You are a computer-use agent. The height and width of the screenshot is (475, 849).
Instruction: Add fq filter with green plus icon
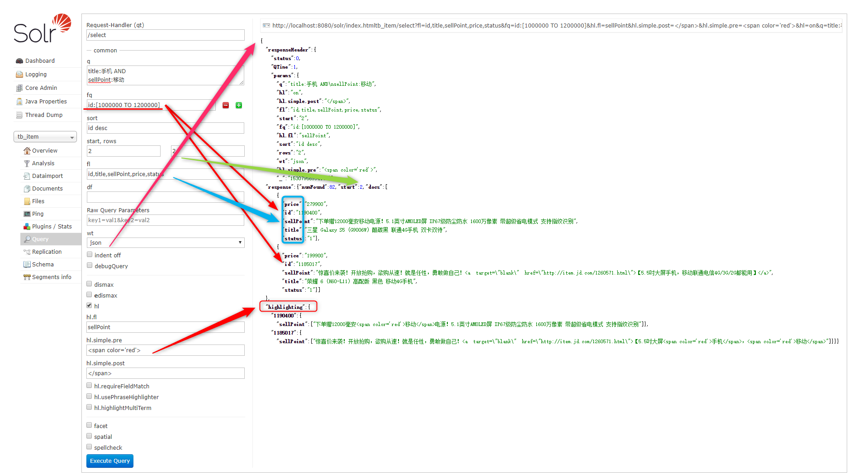point(239,105)
